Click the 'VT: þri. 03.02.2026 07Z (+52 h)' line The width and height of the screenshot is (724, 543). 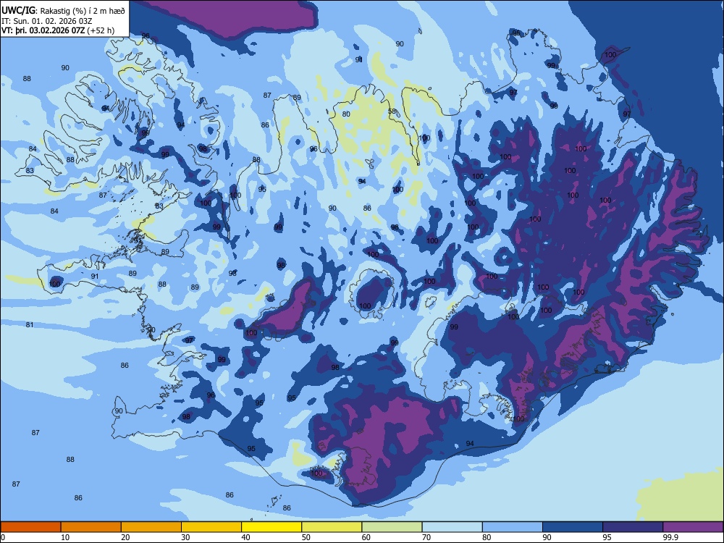58,30
